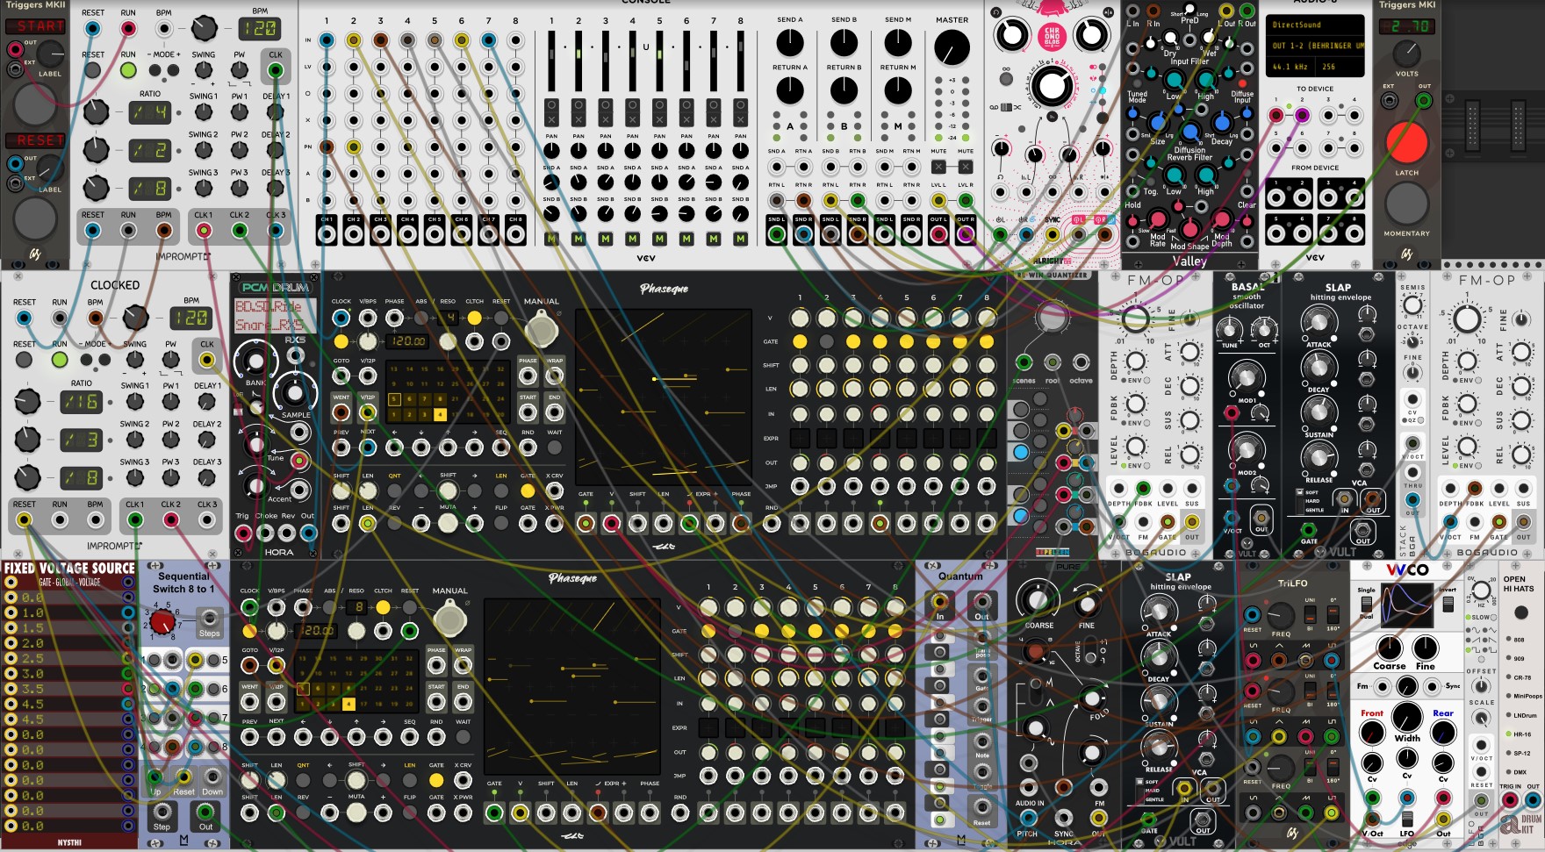Flip the VVCO Single/Dual switch
The image size is (1545, 852).
click(1366, 603)
